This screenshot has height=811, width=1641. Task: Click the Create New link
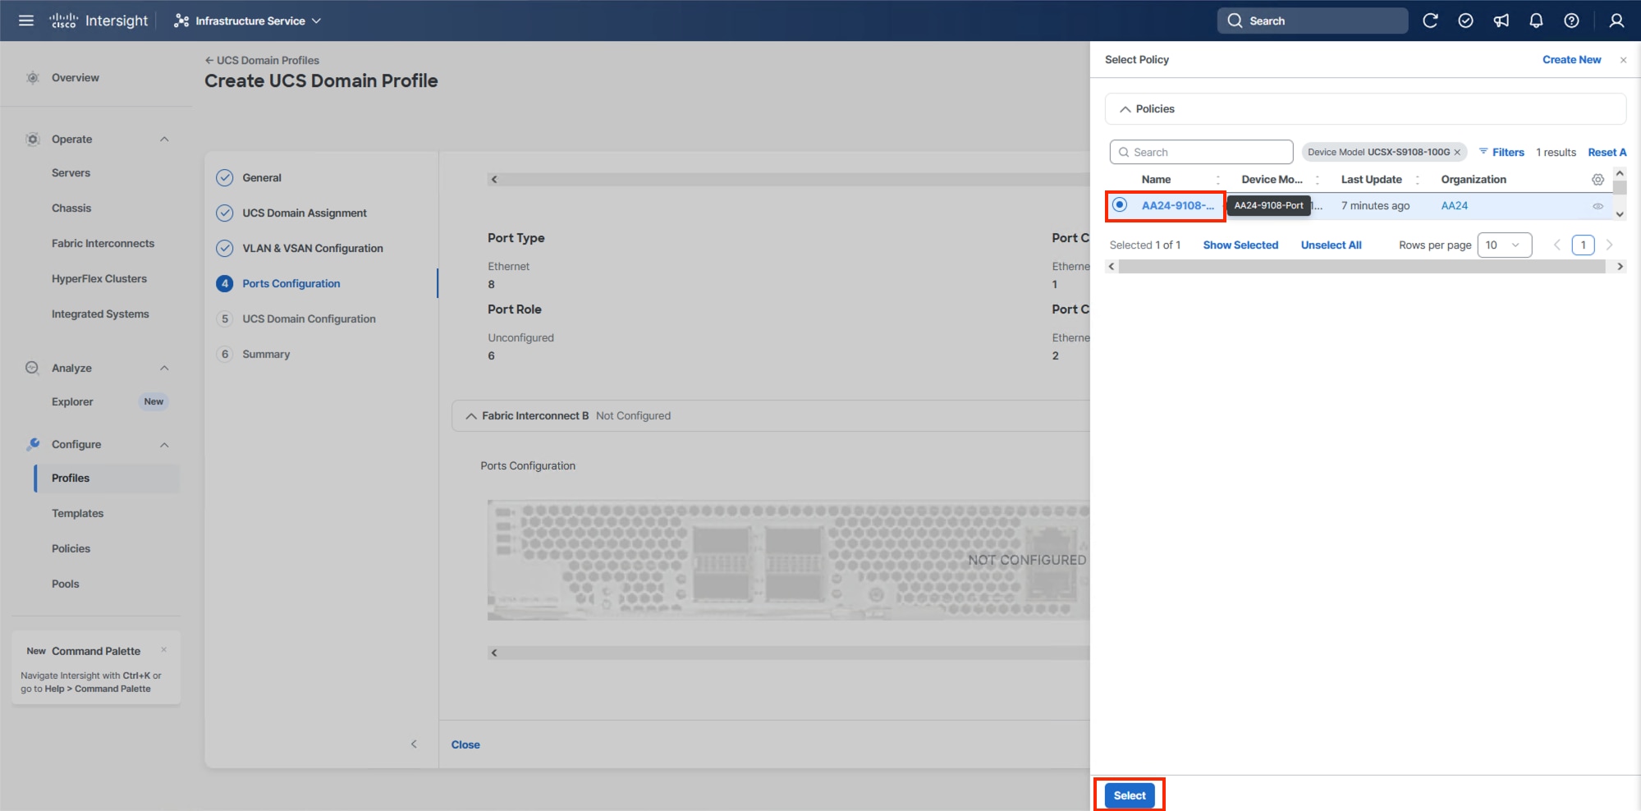click(1571, 59)
